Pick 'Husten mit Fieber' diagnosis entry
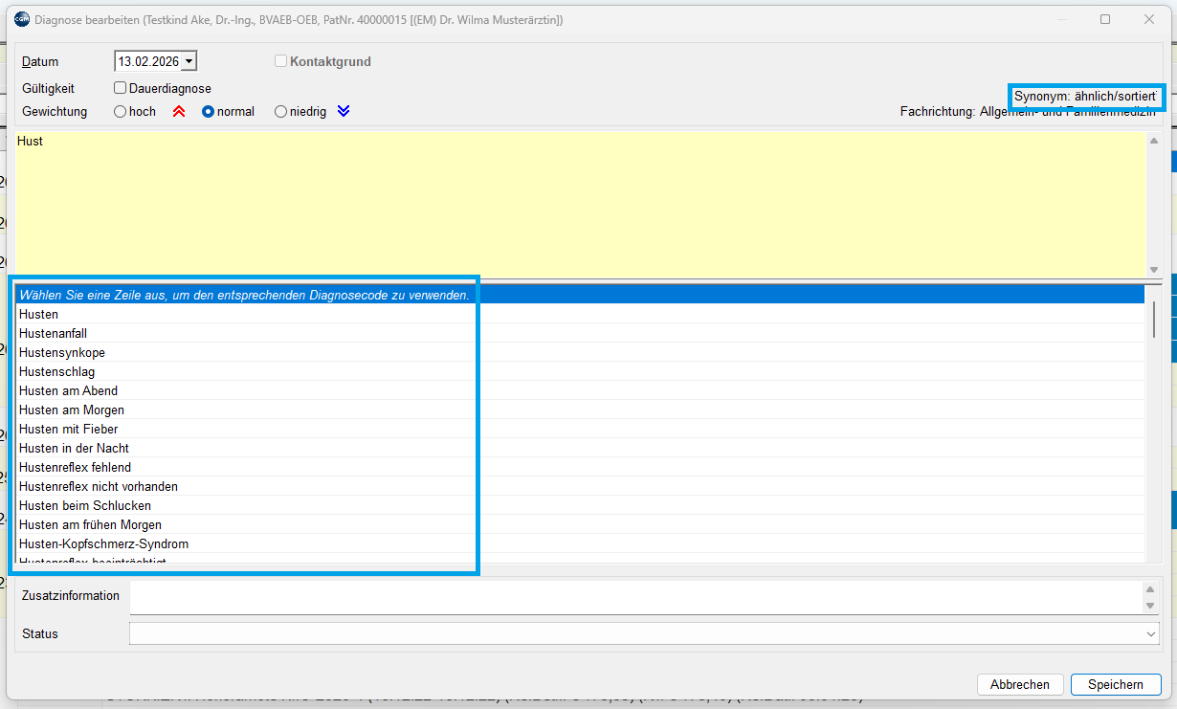Screen dimensions: 1177x709 click(69, 429)
